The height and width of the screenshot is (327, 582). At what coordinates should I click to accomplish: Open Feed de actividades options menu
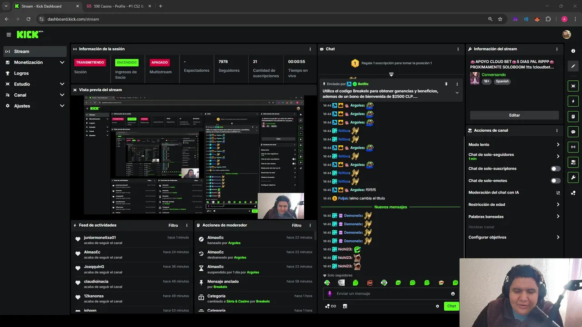187,225
